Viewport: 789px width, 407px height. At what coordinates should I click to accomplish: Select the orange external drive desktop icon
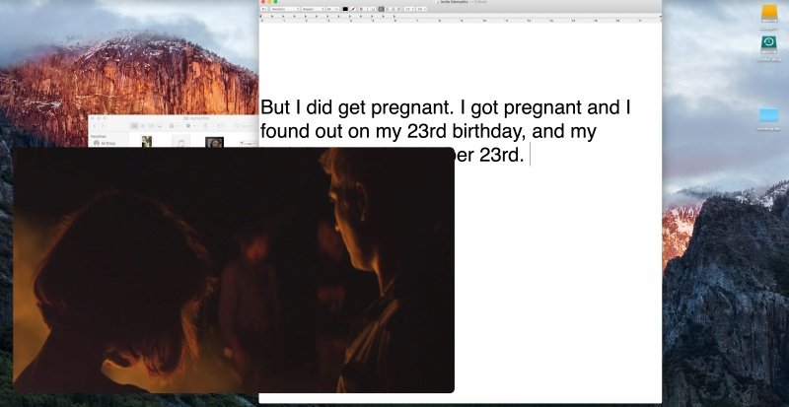pos(769,13)
